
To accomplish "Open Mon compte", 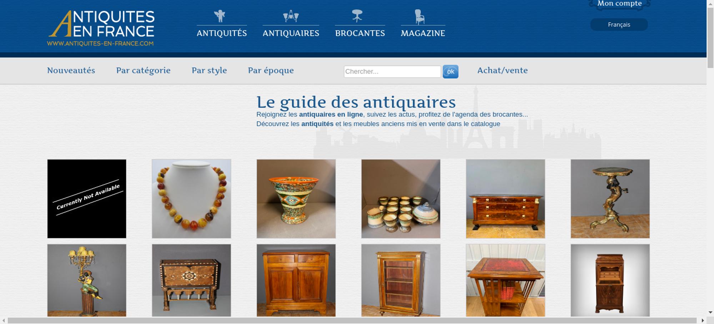I will 619,4.
